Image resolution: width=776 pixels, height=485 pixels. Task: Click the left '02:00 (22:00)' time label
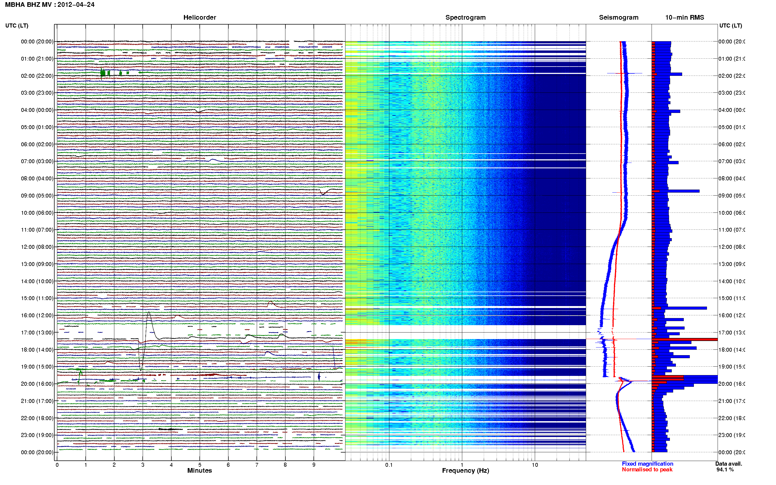37,76
